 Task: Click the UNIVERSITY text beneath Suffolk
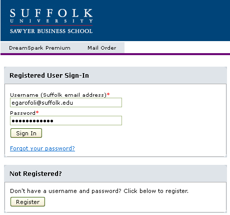click(x=51, y=21)
